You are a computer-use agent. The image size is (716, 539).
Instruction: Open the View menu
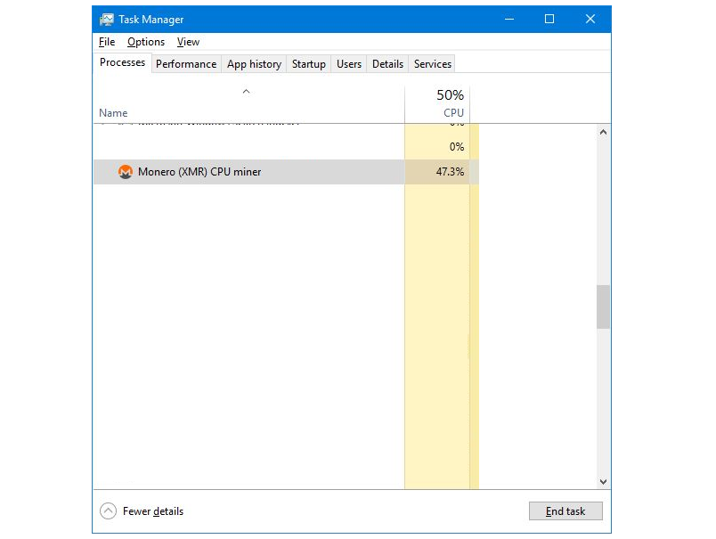tap(188, 42)
